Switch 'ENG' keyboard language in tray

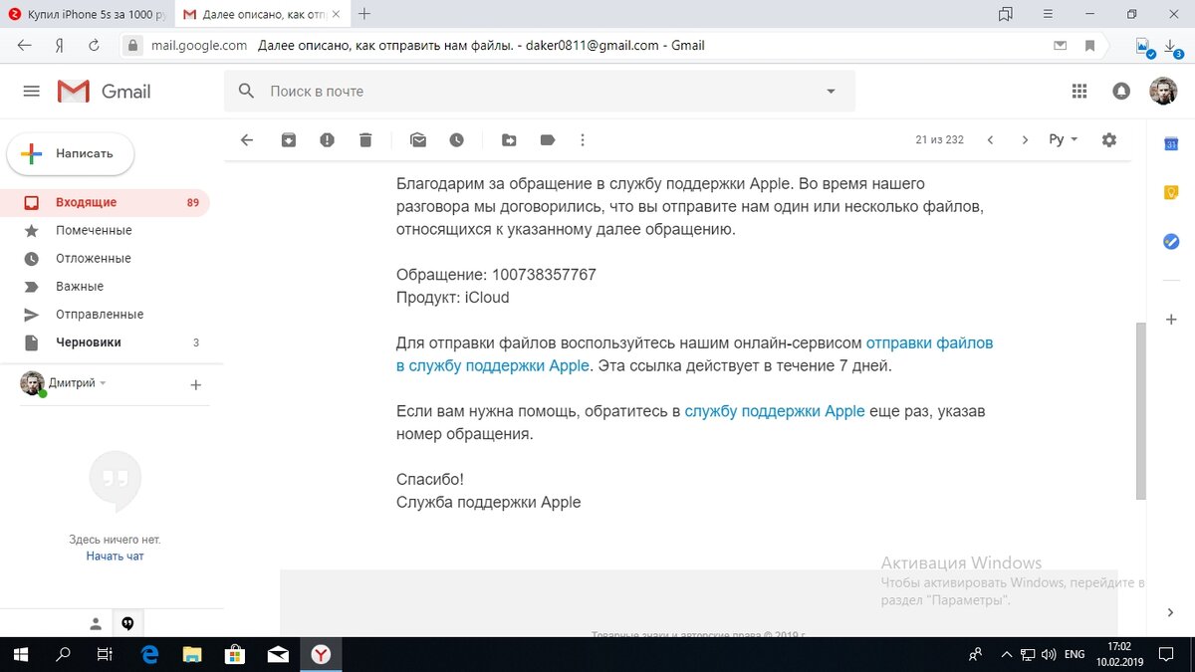(x=1075, y=654)
